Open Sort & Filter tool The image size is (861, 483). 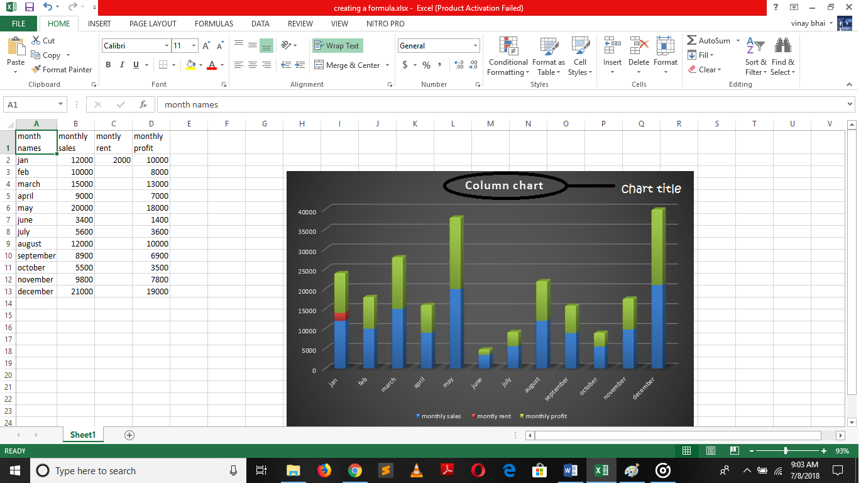[755, 57]
